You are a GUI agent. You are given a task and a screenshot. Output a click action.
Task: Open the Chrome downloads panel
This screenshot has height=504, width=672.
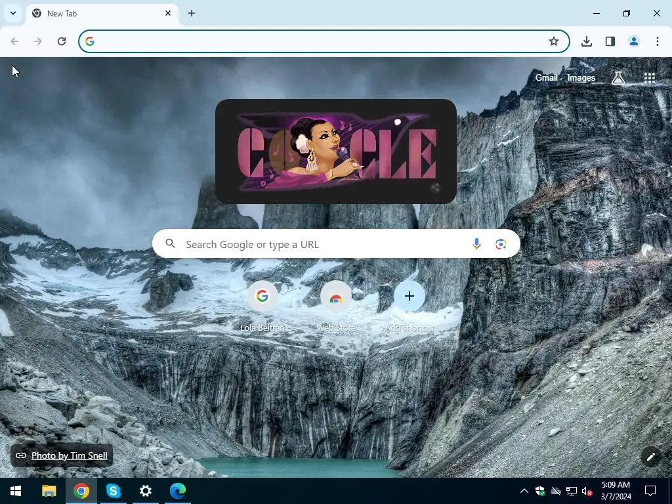point(587,41)
